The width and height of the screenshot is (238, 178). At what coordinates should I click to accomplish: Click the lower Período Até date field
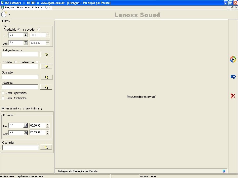[16, 133]
